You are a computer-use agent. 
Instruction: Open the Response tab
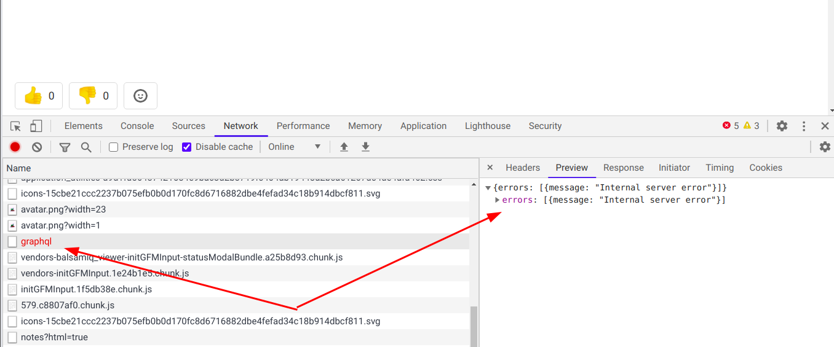click(x=623, y=168)
